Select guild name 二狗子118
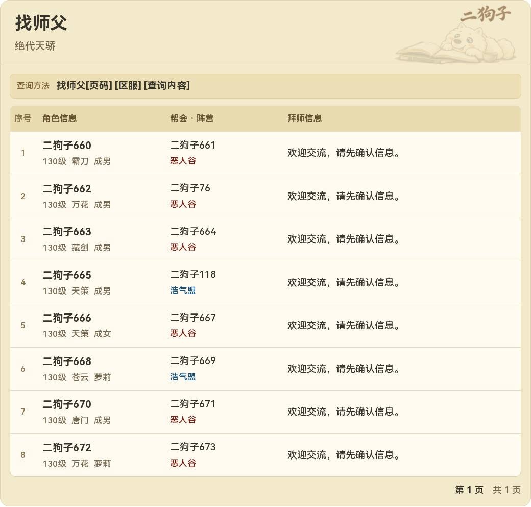 pyautogui.click(x=192, y=274)
